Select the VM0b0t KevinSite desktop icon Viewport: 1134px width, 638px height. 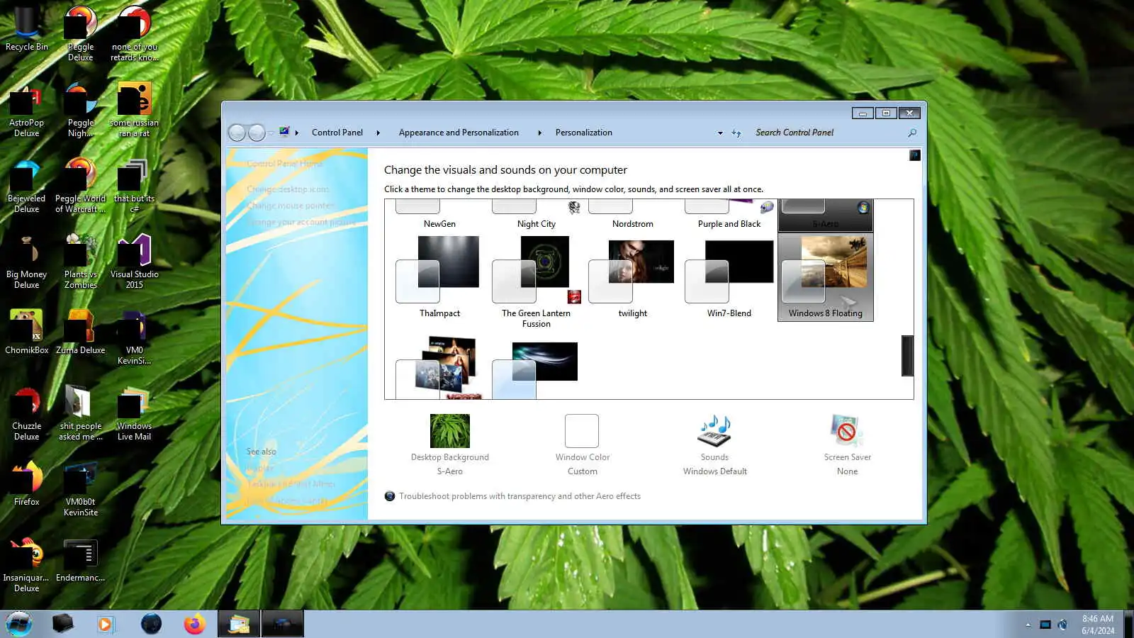pos(81,488)
